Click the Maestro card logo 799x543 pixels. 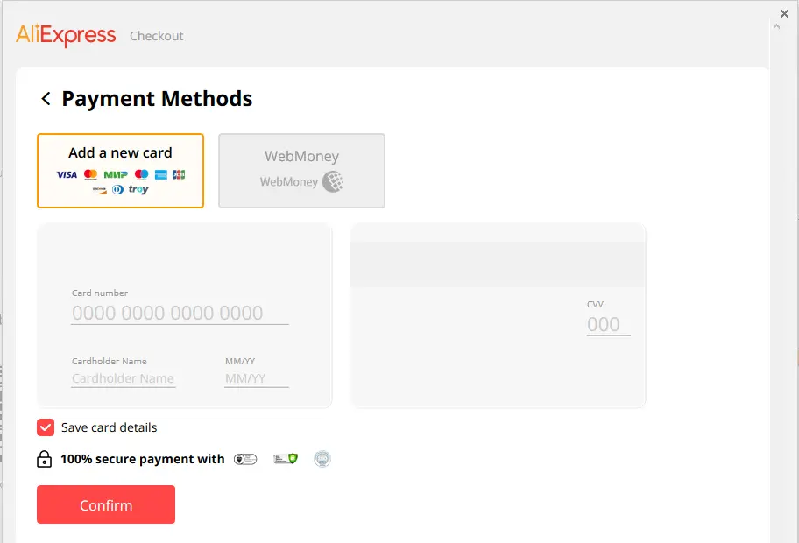[142, 174]
